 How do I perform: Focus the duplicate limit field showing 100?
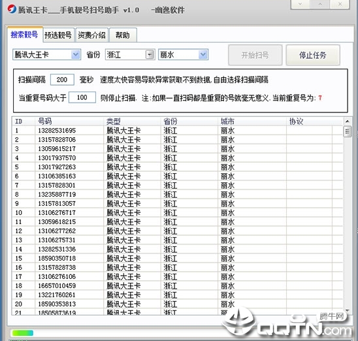(x=82, y=97)
